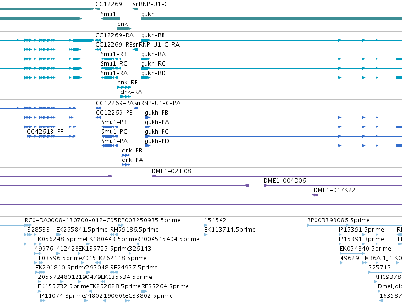Viewport: 402px width, 303px height.
Task: Click the DME1-004D06 clone label
Action: pos(284,181)
